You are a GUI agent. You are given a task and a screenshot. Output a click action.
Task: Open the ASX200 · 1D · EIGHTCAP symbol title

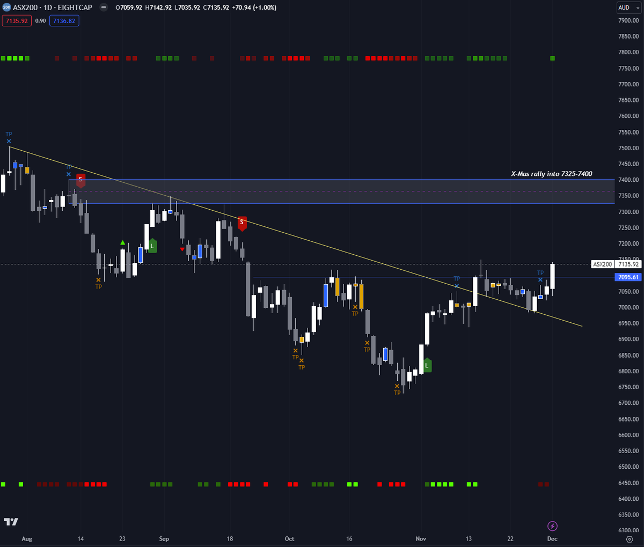53,8
